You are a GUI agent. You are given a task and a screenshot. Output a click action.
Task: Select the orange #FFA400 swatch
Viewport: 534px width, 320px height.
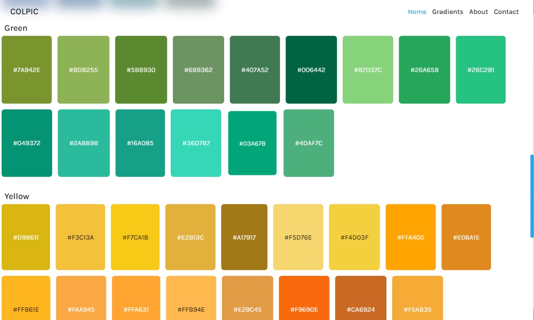[x=411, y=237]
